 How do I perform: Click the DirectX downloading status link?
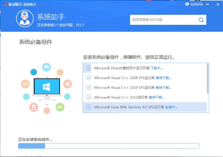pyautogui.click(x=157, y=68)
